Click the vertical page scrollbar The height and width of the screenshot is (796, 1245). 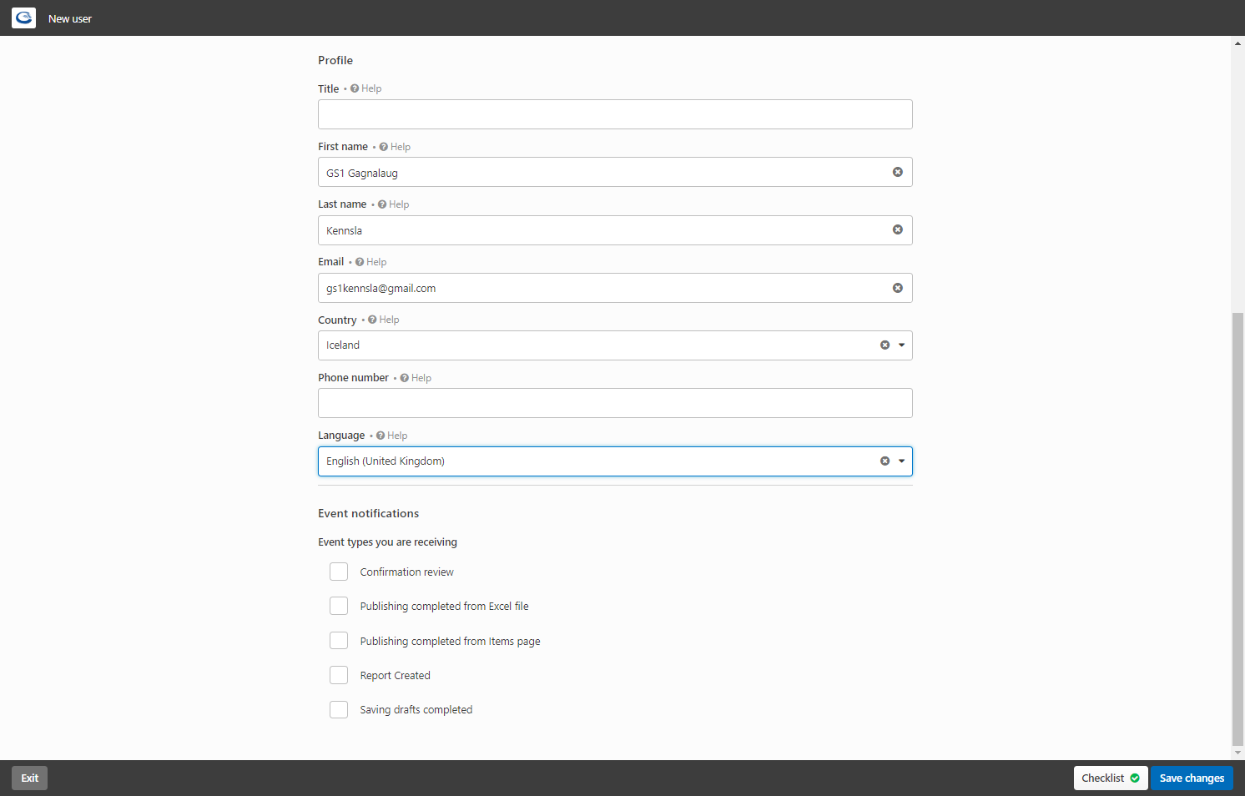click(x=1237, y=530)
